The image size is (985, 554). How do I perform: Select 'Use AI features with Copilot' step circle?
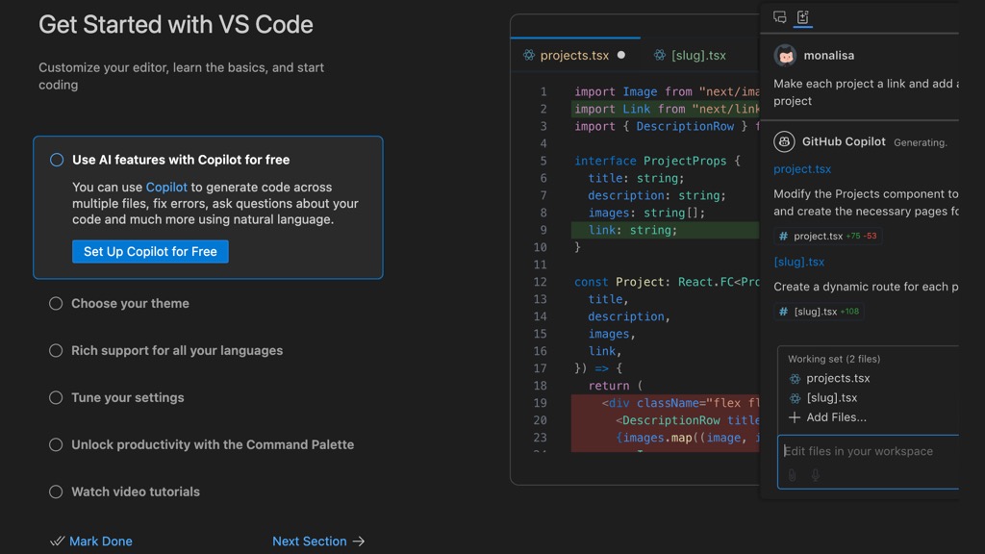(x=57, y=160)
